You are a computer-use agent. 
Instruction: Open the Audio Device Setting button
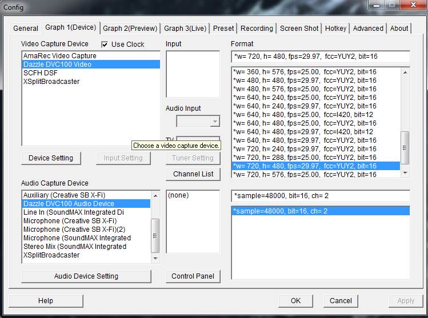coord(86,276)
